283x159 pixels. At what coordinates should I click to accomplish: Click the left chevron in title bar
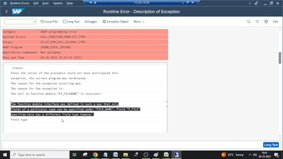(250, 3)
